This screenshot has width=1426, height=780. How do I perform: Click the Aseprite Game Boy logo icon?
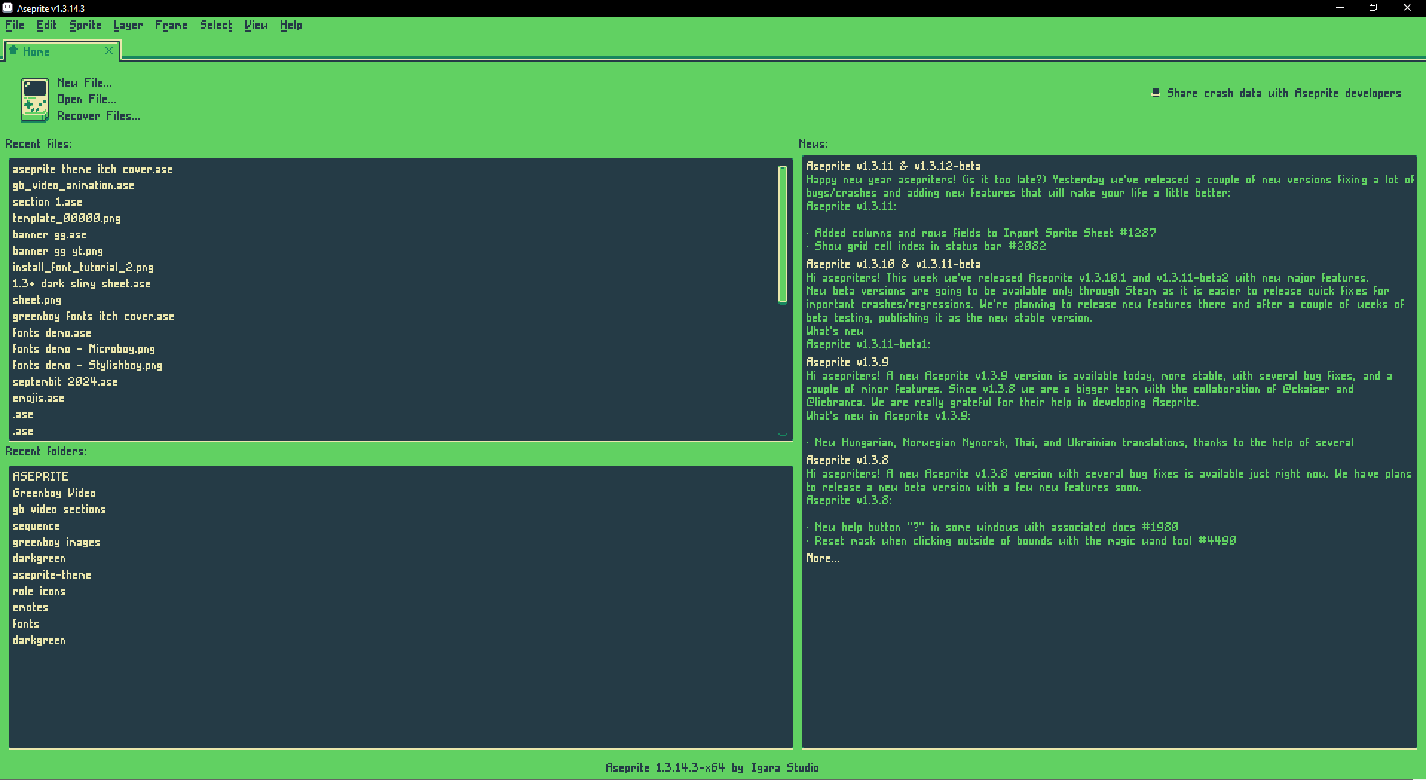pyautogui.click(x=34, y=100)
